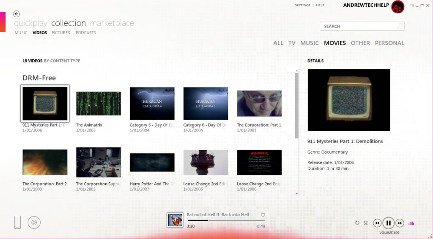Screen dimensions: 433x239
Task: Select The Corporation Supplement thumbnail
Action: click(99, 162)
